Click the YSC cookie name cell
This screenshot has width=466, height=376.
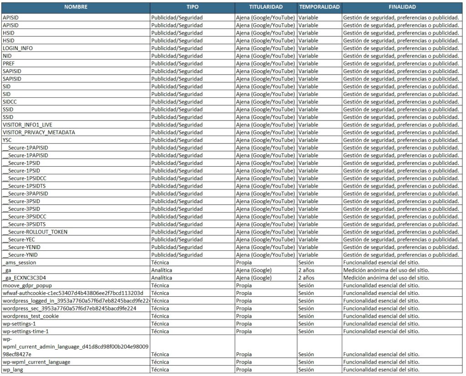point(76,140)
